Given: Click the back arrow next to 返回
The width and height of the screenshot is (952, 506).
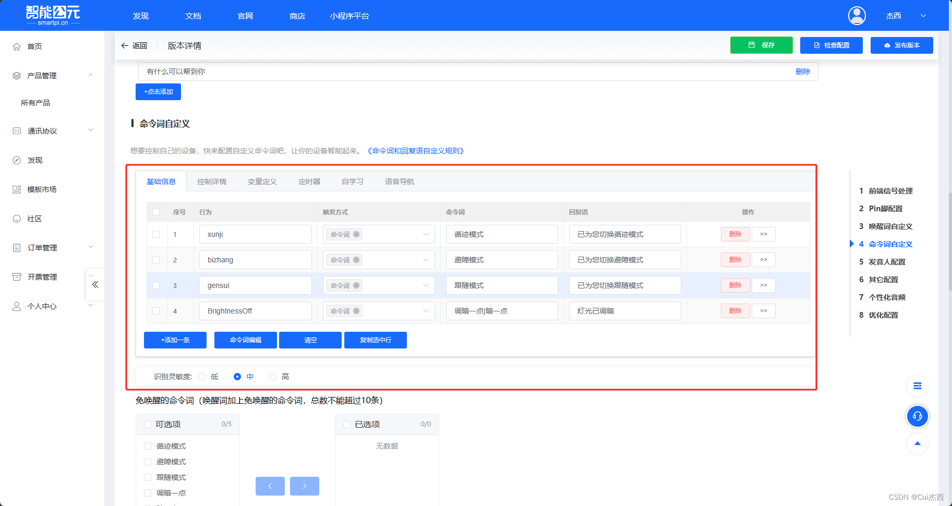Looking at the screenshot, I should [125, 45].
